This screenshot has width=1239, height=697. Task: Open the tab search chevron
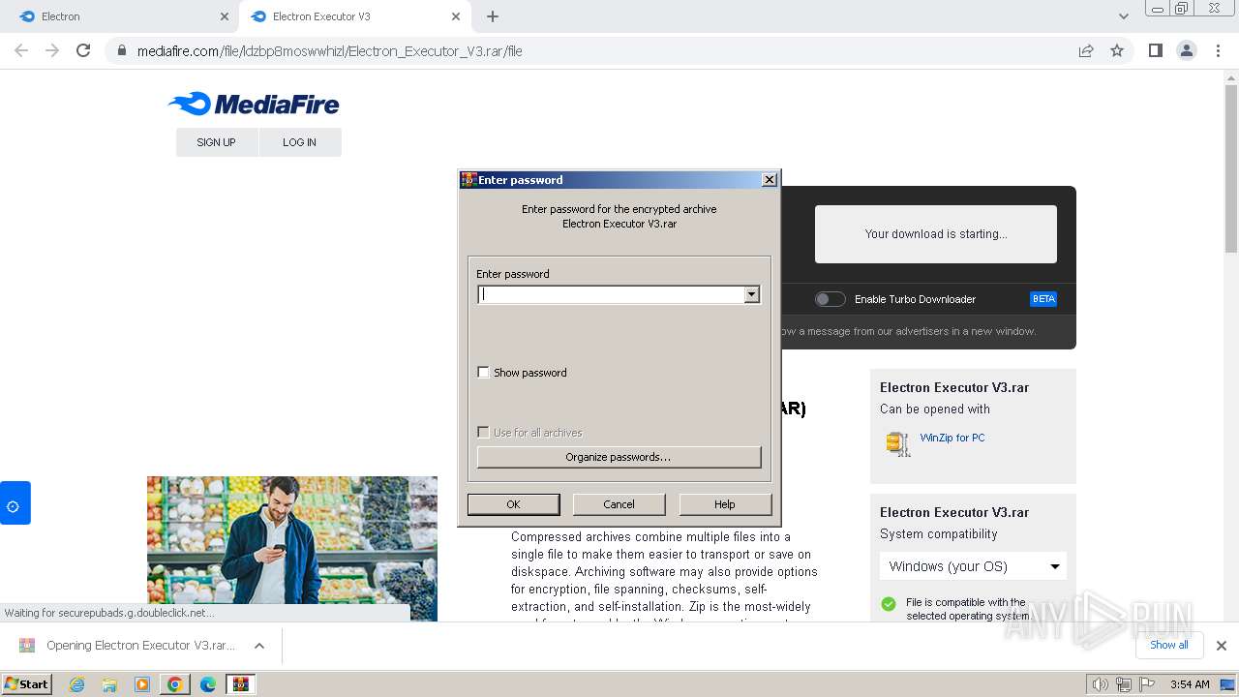[1123, 16]
